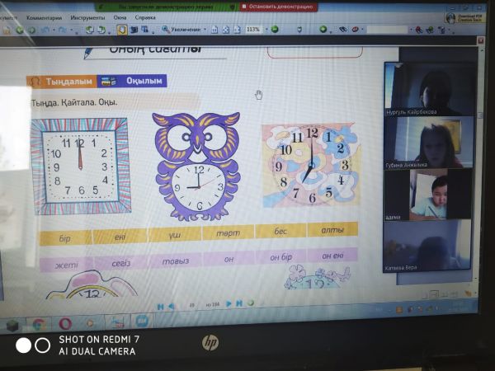The height and width of the screenshot is (371, 495).
Task: Open the Справка menu
Action: point(145,16)
